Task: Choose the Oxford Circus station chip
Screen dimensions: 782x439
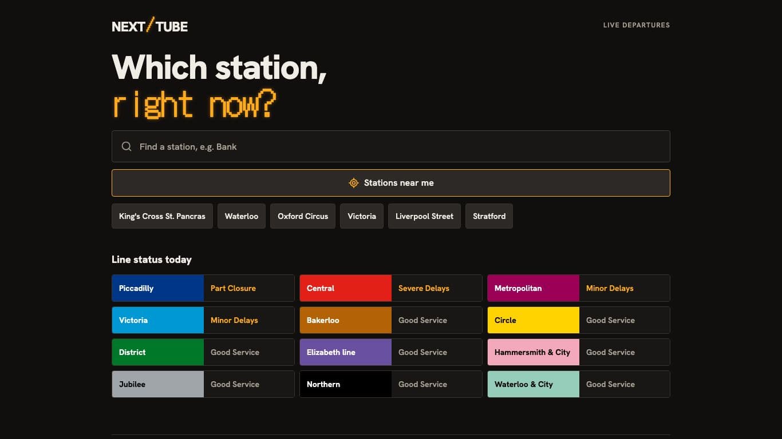Action: click(303, 216)
